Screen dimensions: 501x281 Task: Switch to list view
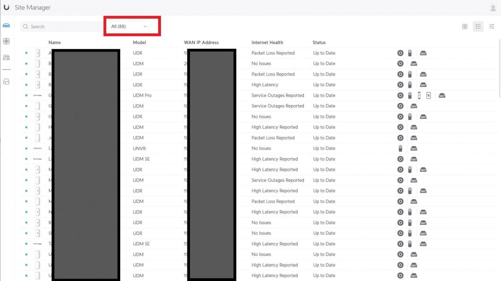pyautogui.click(x=478, y=27)
